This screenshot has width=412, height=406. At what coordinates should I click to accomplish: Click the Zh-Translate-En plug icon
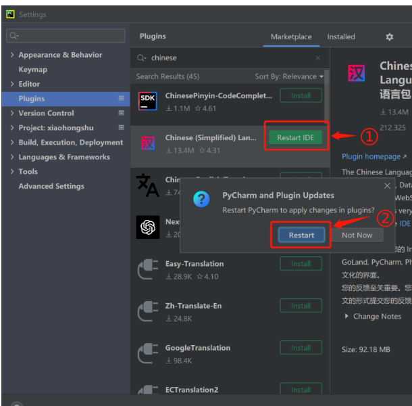click(x=148, y=311)
